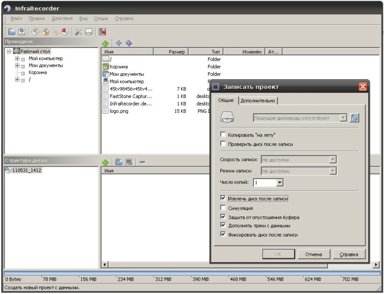Click the refresh drives icon in dialog
384x294 pixels.
point(355,118)
